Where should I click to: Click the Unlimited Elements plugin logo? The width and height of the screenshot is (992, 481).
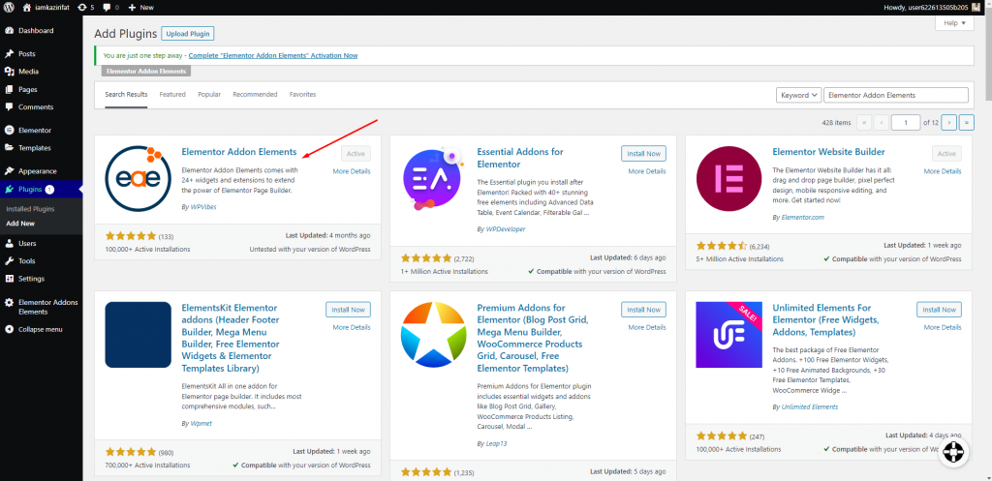point(728,335)
